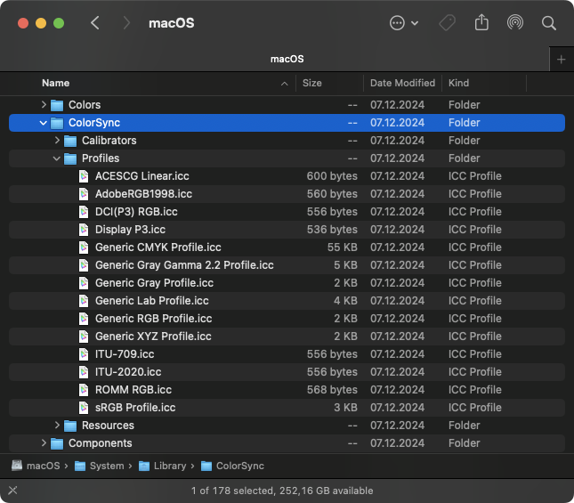The image size is (574, 503).
Task: Click the green zoom window button
Action: pos(59,23)
